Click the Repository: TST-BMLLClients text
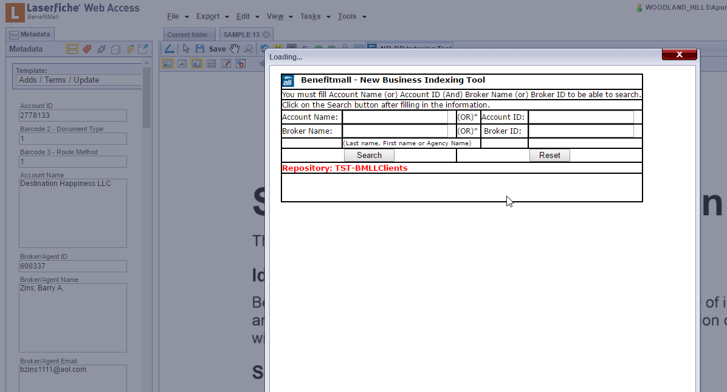Image resolution: width=727 pixels, height=392 pixels. click(345, 168)
